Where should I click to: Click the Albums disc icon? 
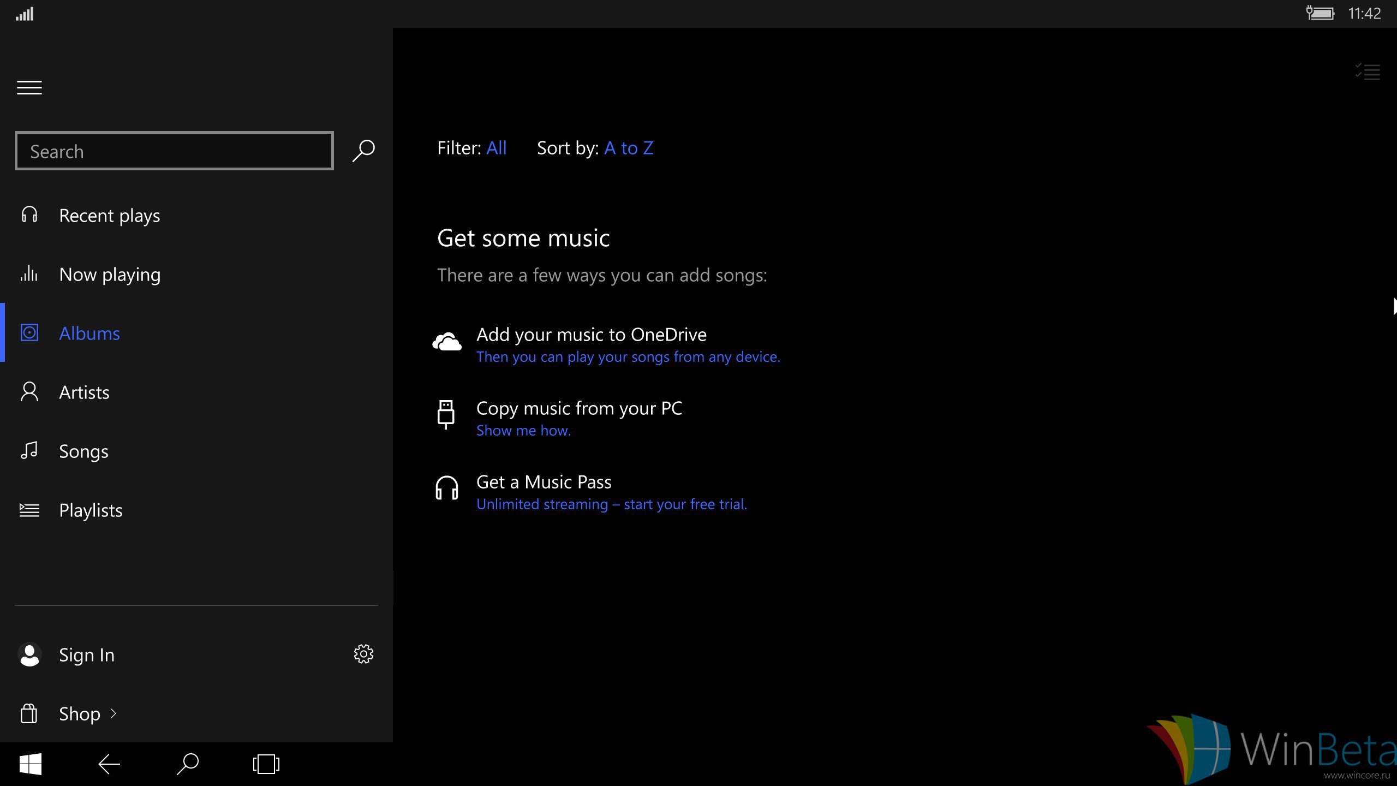click(29, 332)
